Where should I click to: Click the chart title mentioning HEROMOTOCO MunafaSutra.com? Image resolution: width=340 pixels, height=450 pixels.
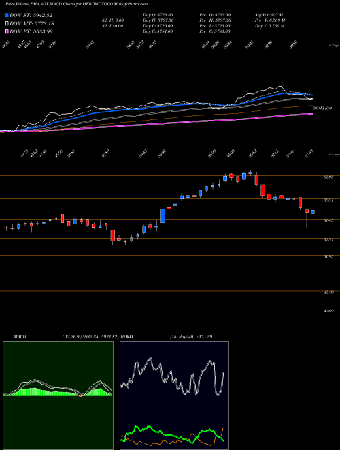[77, 4]
